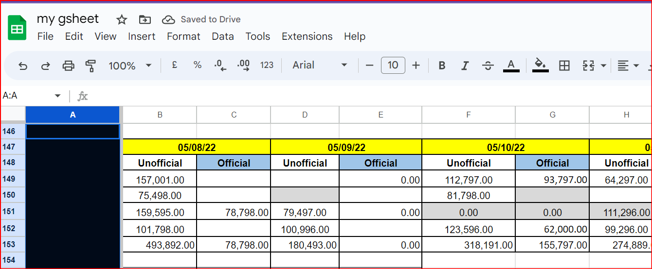Open the Data menu
The height and width of the screenshot is (269, 652).
pyautogui.click(x=223, y=36)
